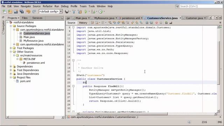Viewport: 224px width, 126px height.
Task: Click in the Search (Ctrl+I) field
Action: 201,6
